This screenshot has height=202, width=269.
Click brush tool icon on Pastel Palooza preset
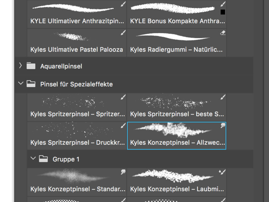[123, 33]
